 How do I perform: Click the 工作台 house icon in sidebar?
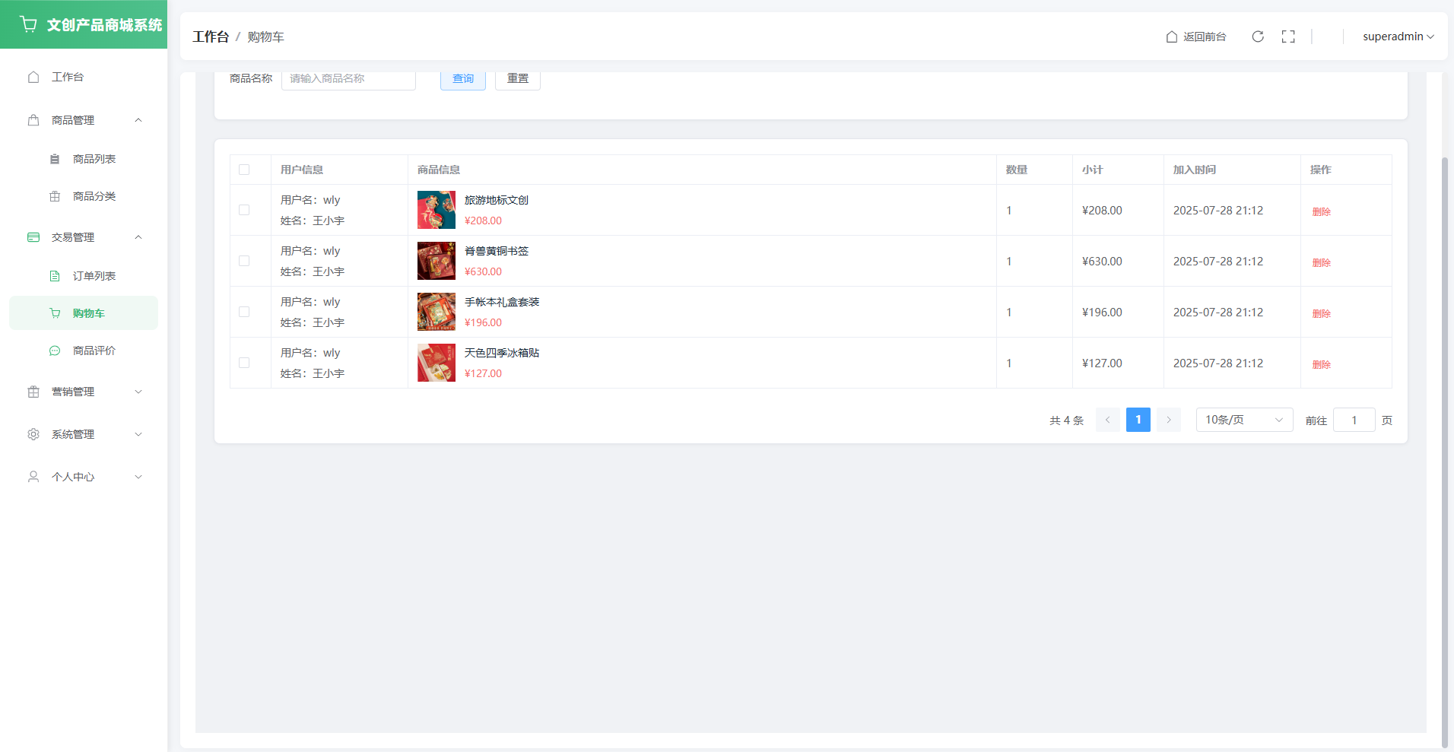point(33,77)
